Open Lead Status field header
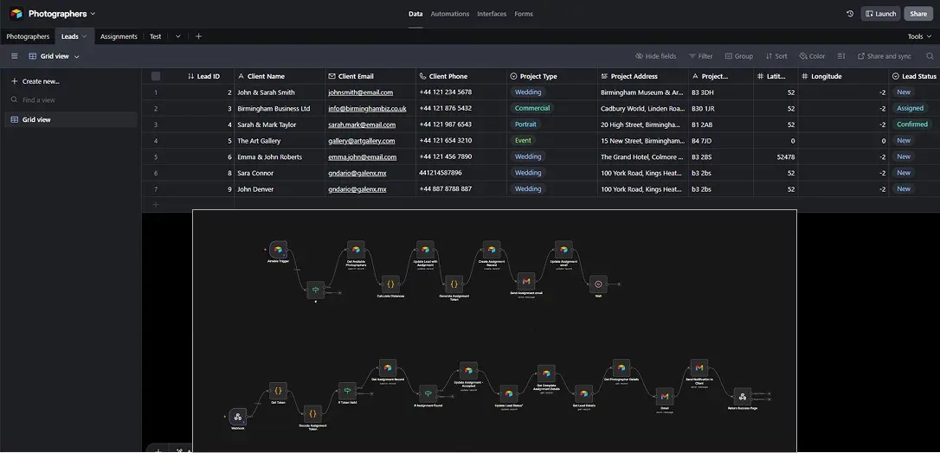The width and height of the screenshot is (940, 453). click(914, 76)
